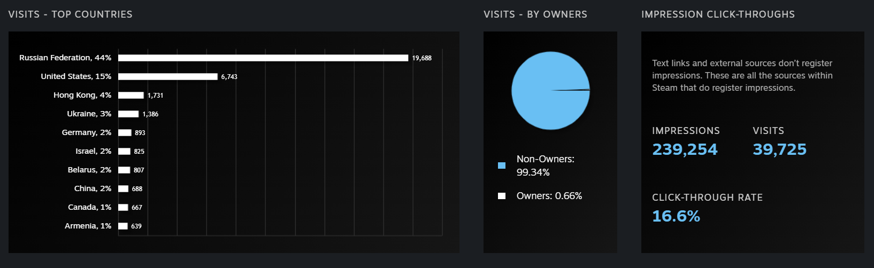Select the United States visits bar

tap(167, 76)
